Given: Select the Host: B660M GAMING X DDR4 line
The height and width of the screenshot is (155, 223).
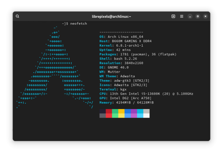Looking at the screenshot, I should click(125, 41).
